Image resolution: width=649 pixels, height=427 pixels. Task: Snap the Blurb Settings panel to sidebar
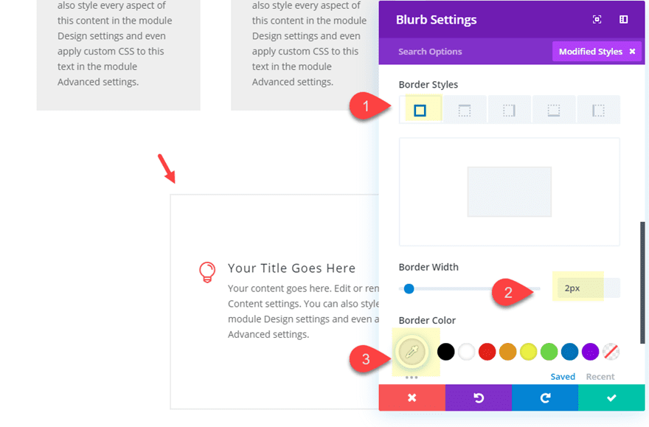click(623, 19)
